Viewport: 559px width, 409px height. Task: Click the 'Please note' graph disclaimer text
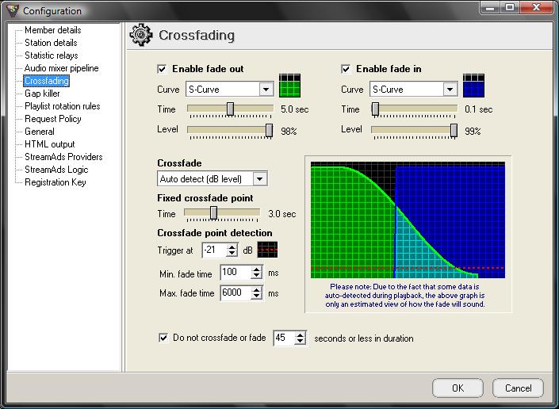[x=405, y=296]
